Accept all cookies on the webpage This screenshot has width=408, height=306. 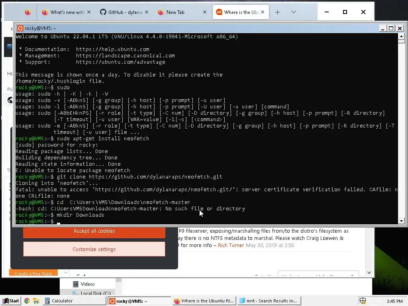point(94,231)
